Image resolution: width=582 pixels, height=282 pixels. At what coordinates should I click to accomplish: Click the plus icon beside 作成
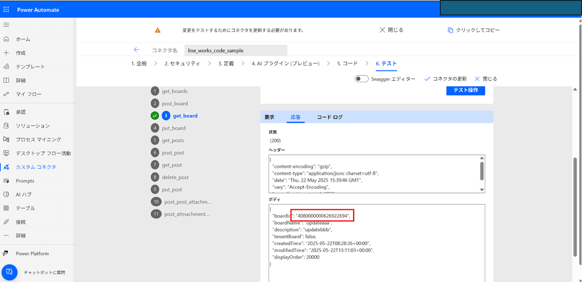(x=6, y=53)
